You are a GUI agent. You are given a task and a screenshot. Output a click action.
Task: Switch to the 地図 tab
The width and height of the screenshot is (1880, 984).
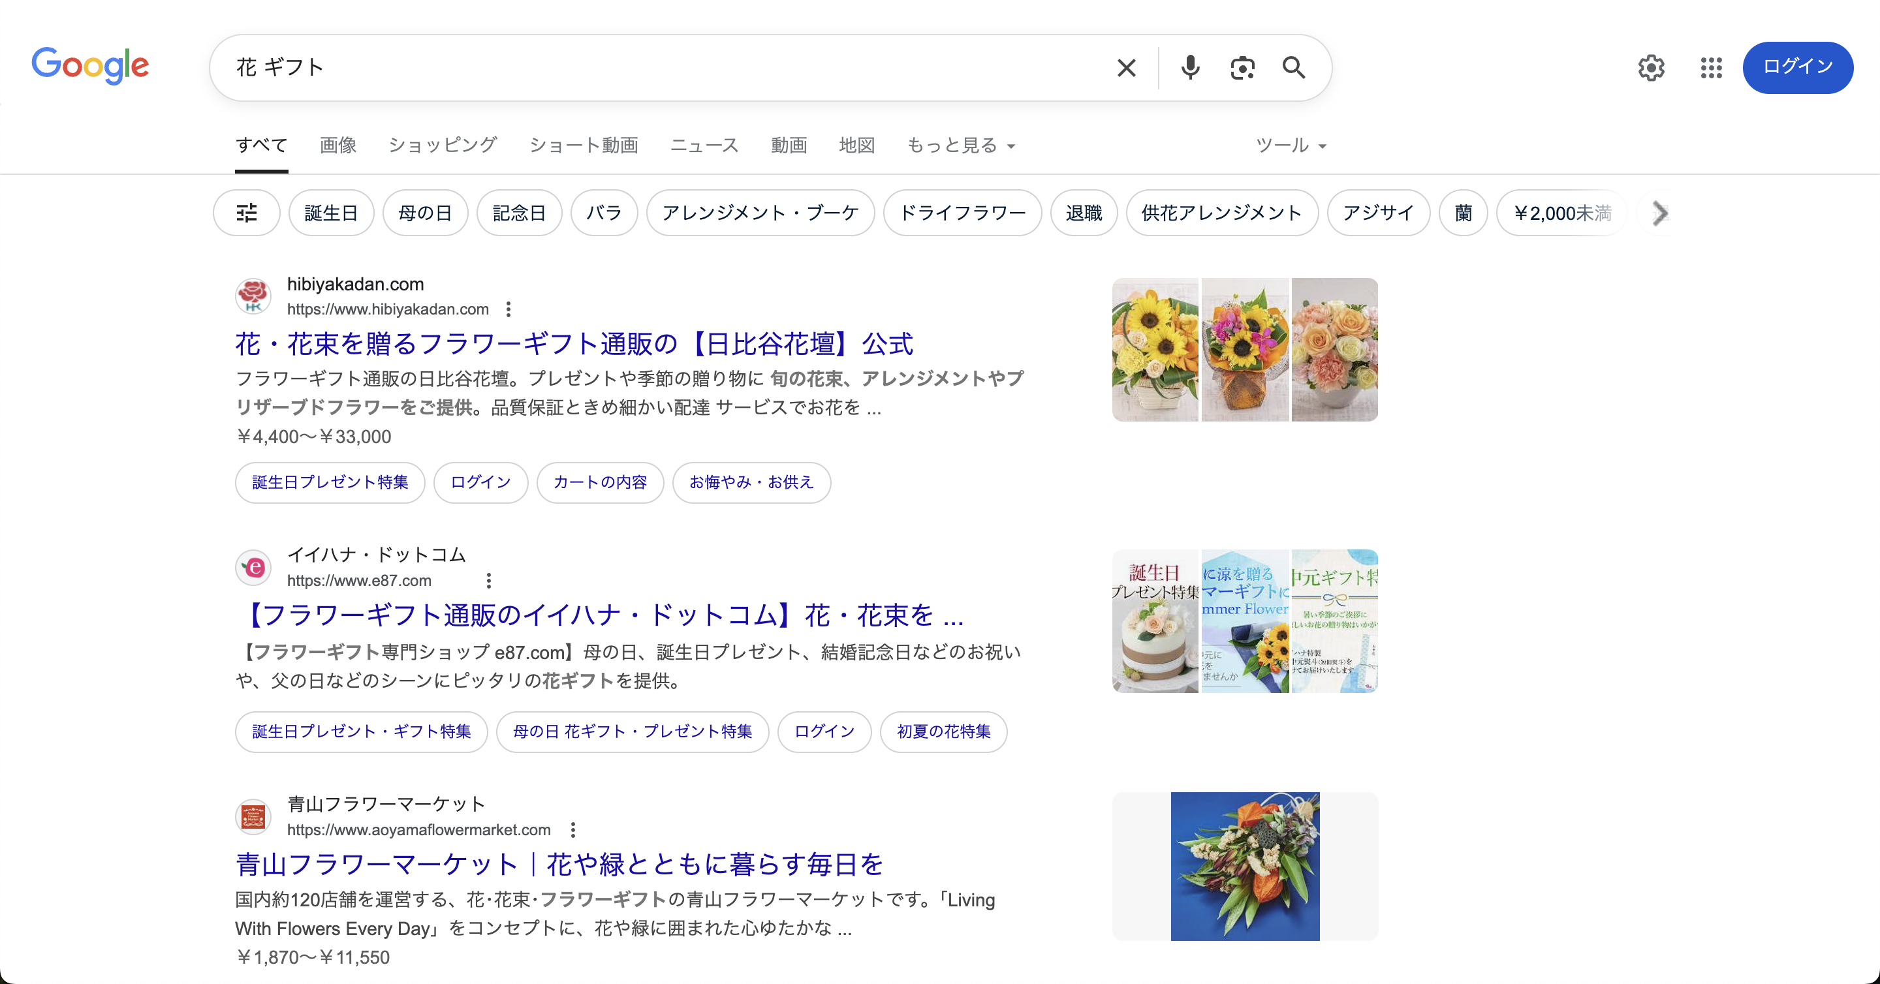click(857, 145)
